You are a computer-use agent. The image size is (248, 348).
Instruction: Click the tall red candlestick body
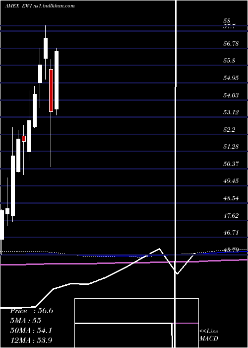pyautogui.click(x=51, y=90)
